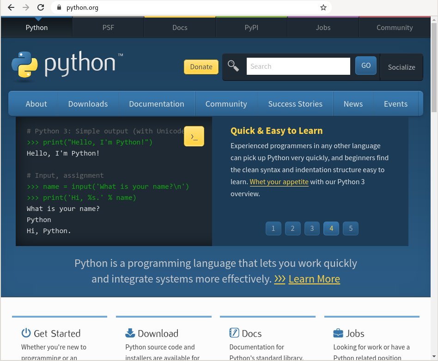Screen dimensions: 438x361
Task: Click the Download section heading
Action: [x=158, y=333]
